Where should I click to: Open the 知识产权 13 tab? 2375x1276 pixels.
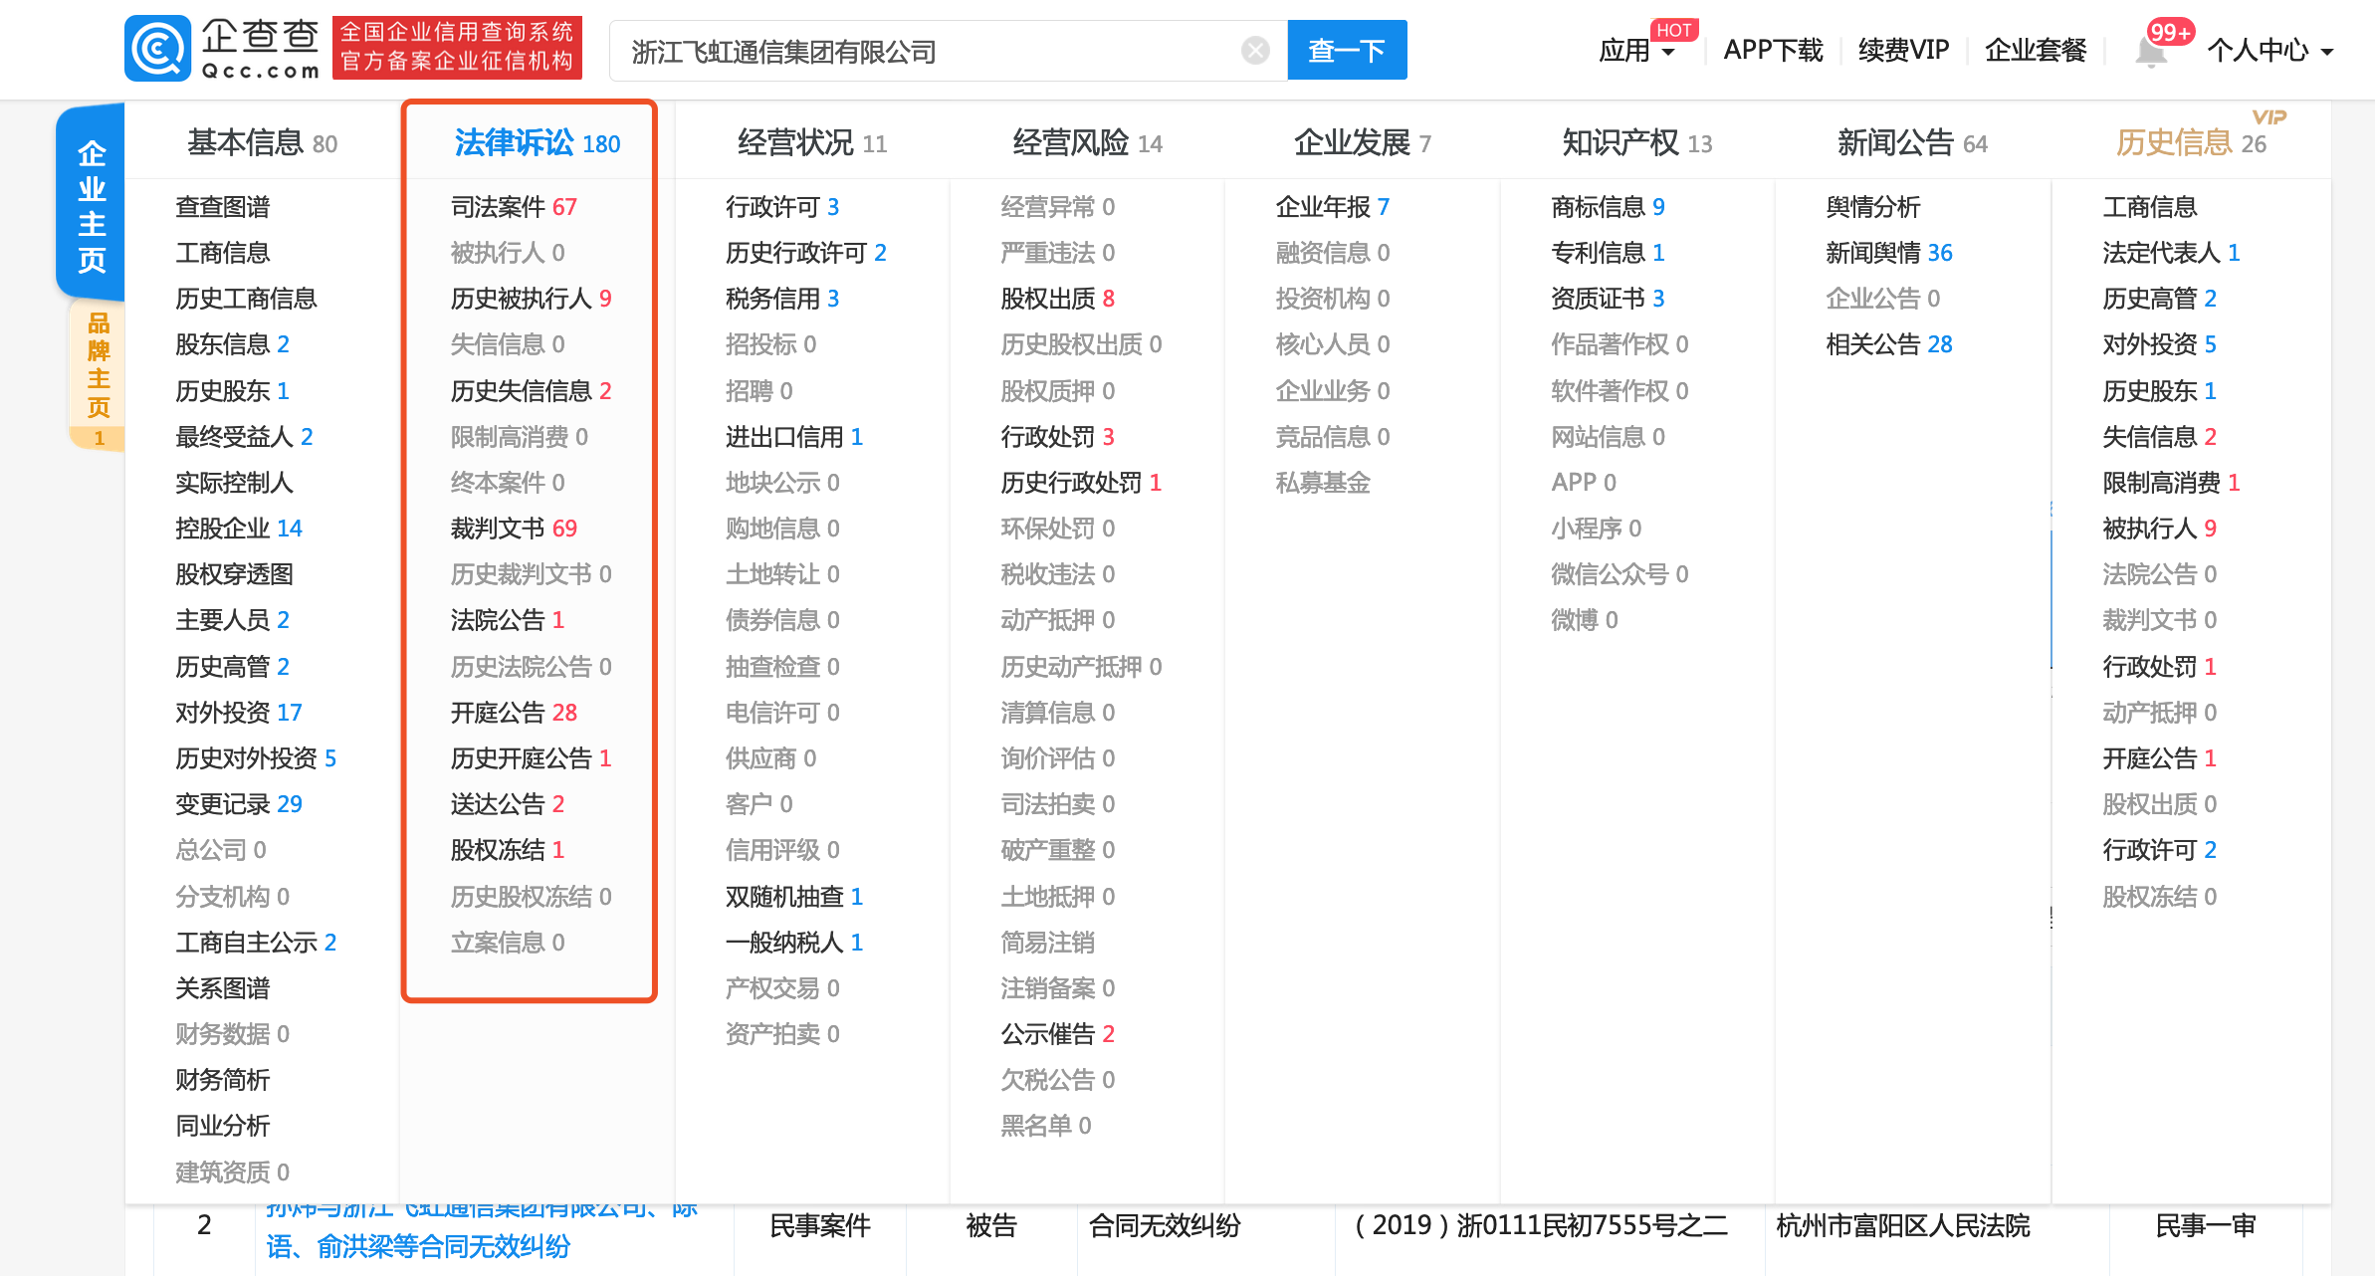[1637, 143]
